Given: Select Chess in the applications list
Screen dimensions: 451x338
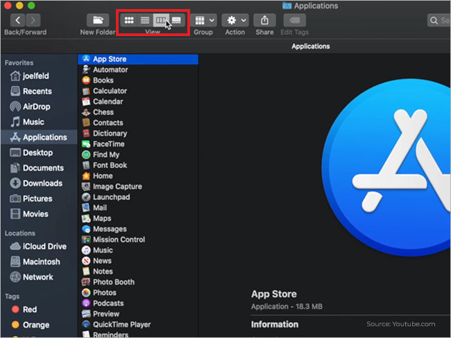Looking at the screenshot, I should point(138,112).
